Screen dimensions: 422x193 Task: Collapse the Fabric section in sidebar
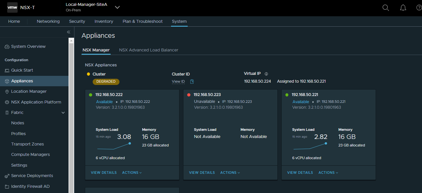[63, 113]
